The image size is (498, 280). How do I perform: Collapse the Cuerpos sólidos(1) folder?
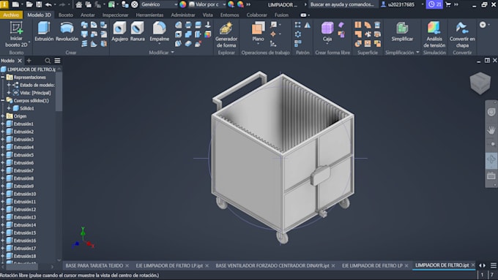[x=2, y=100]
